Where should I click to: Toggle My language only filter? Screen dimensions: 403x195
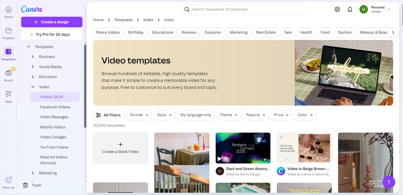[x=196, y=115]
